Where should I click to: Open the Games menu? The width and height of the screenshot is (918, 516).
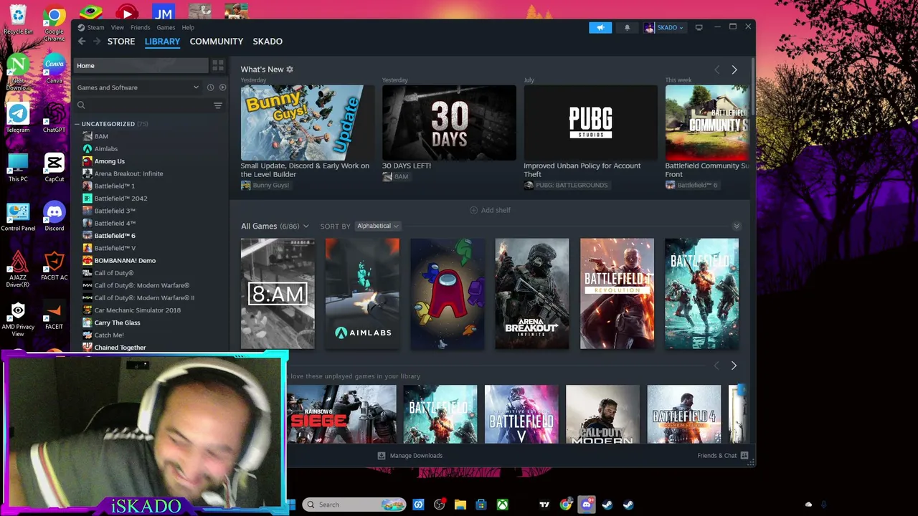166,27
